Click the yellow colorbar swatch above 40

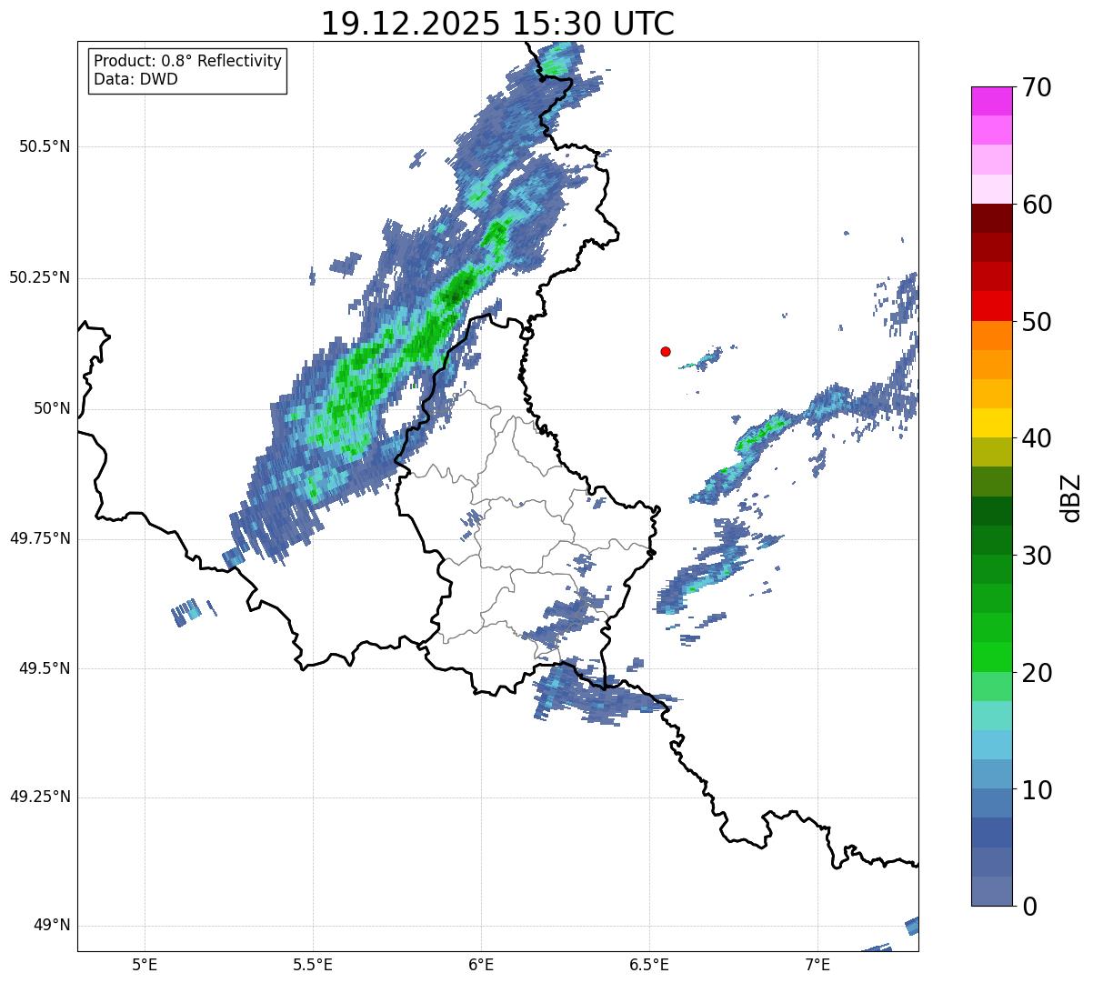click(x=991, y=423)
